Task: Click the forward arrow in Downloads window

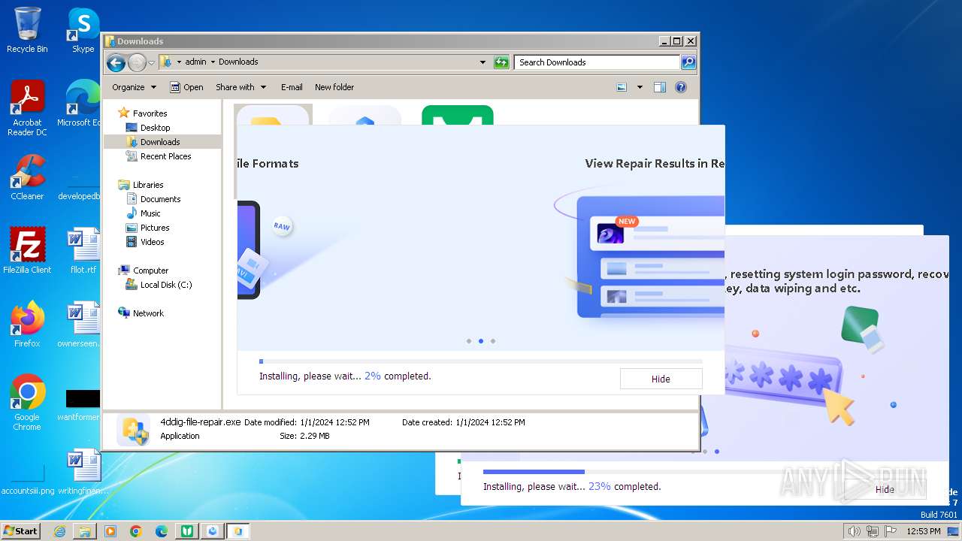Action: (137, 62)
